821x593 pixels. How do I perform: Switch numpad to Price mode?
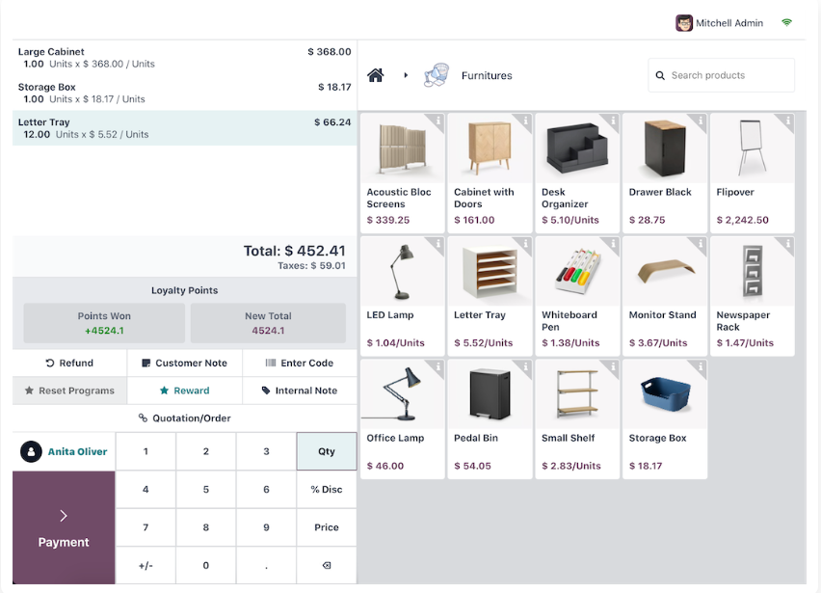point(327,527)
